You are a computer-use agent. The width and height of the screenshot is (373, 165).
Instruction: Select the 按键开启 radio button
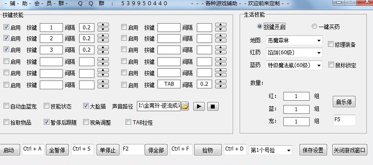[260, 26]
